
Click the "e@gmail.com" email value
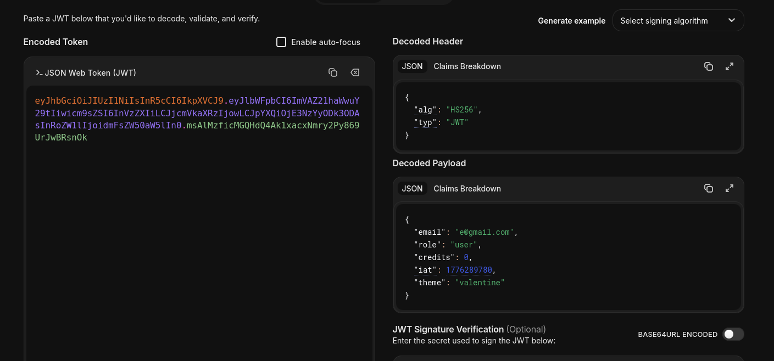pyautogui.click(x=485, y=232)
